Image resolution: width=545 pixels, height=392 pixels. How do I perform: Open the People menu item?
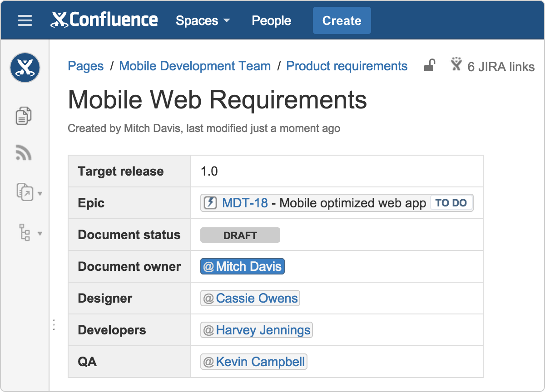point(271,20)
